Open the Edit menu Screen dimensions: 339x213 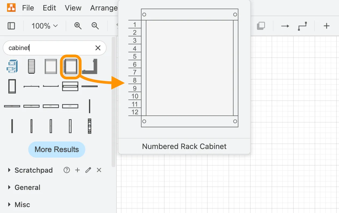[x=50, y=8]
